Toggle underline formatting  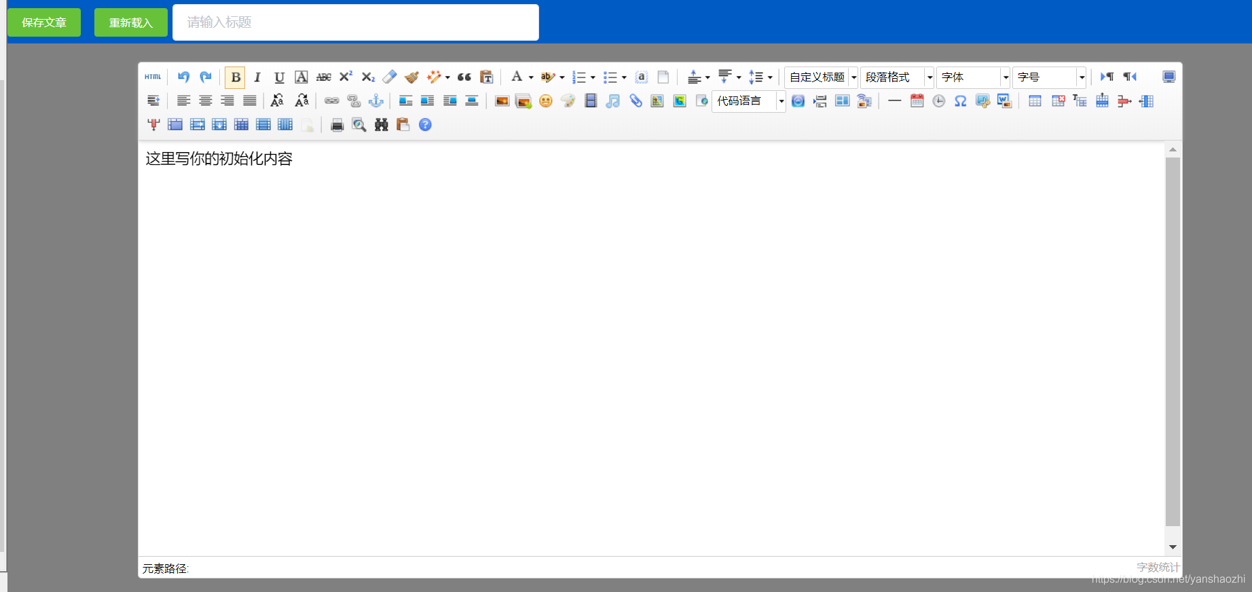point(279,77)
